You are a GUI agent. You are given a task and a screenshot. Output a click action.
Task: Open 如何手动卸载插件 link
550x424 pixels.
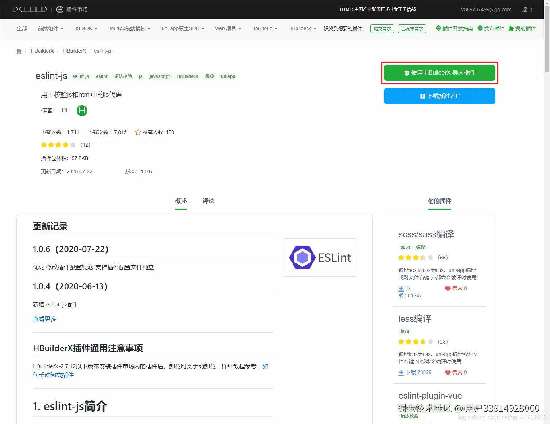coord(53,375)
